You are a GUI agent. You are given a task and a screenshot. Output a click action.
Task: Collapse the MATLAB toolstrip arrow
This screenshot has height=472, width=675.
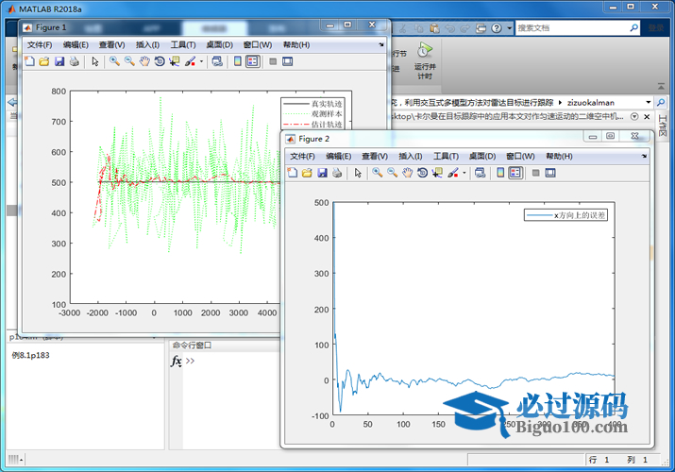(x=661, y=87)
